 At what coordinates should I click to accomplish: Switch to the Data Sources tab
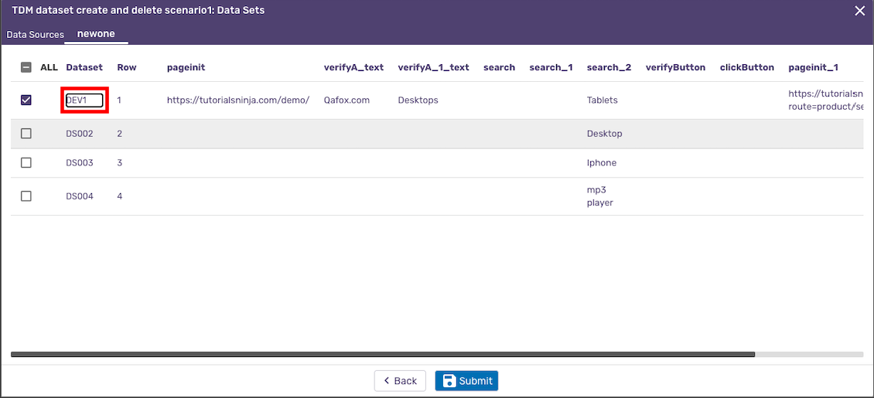click(x=35, y=35)
